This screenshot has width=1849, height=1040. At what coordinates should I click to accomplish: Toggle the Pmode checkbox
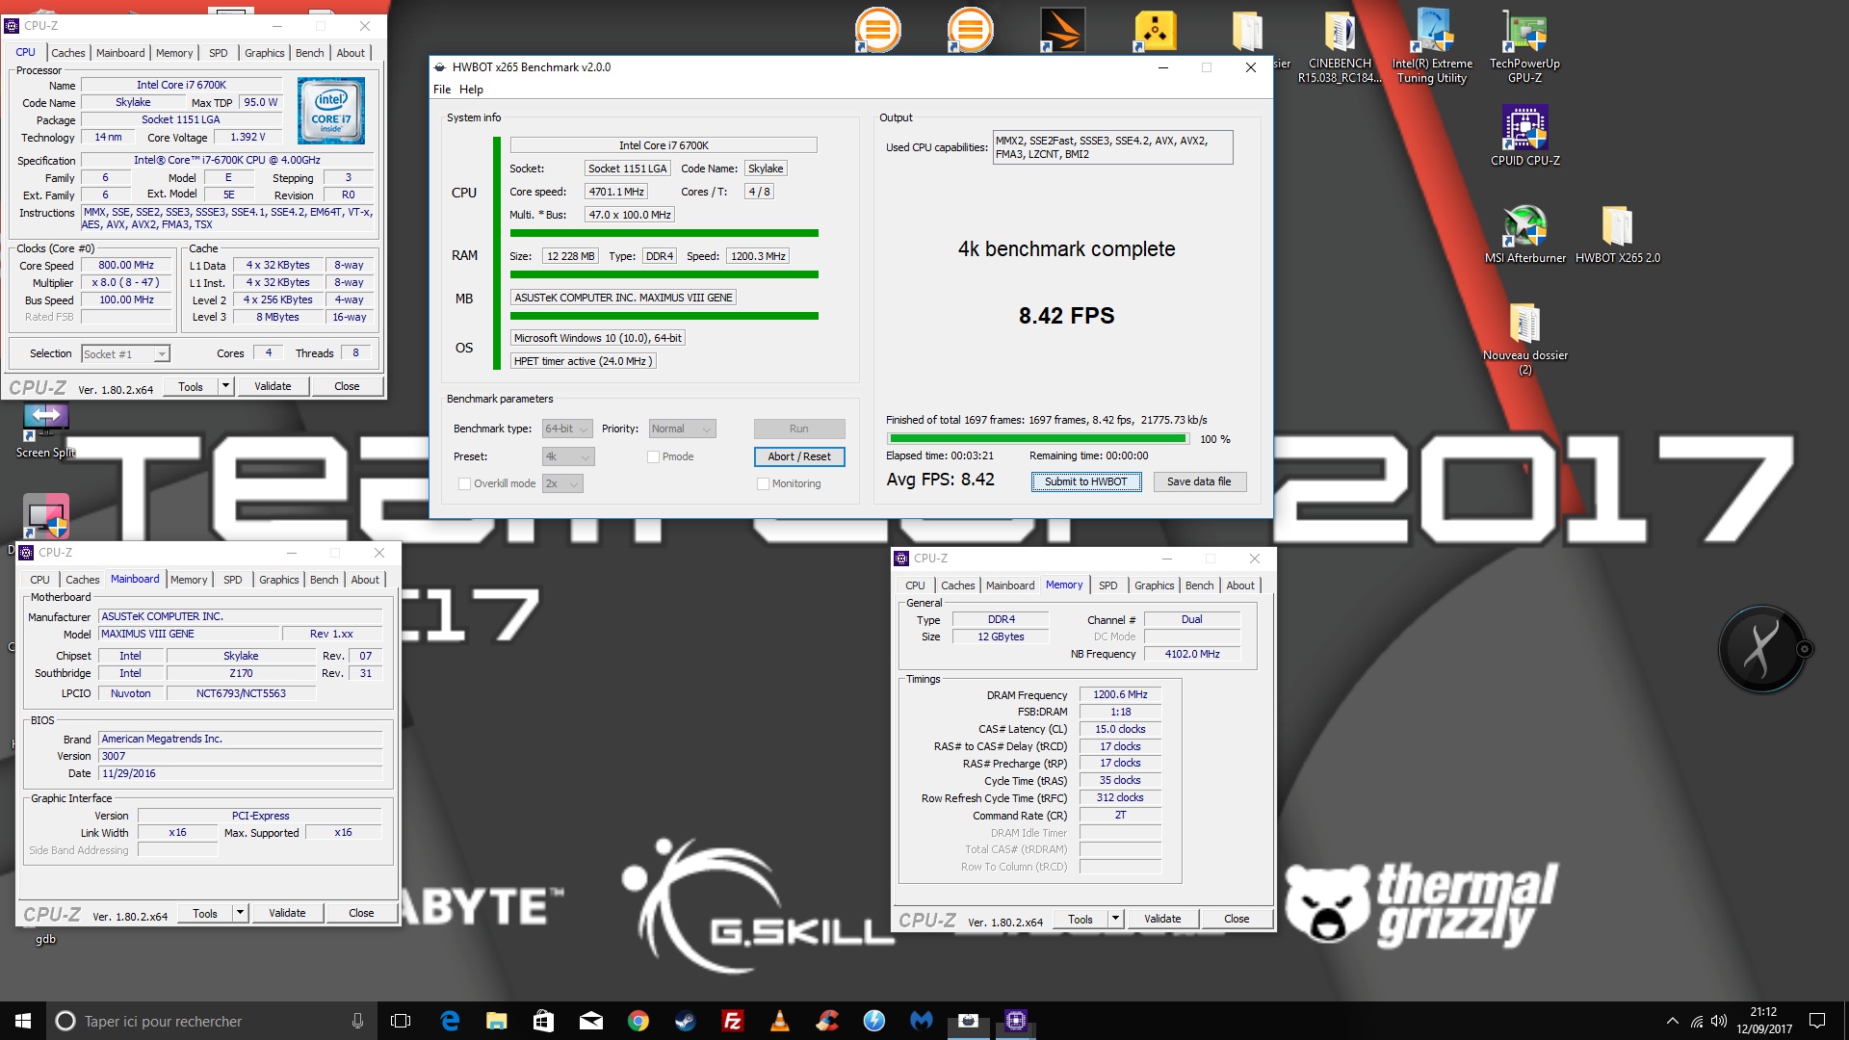click(x=653, y=456)
